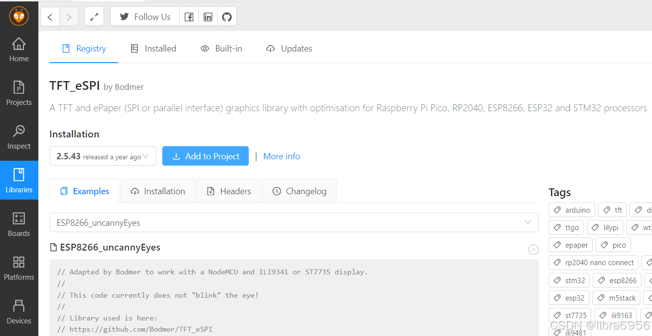Select the Headers tab
Screen dimensions: 652x336
tap(229, 191)
